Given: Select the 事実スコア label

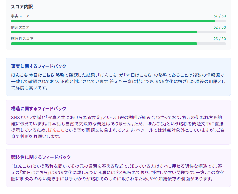Looking at the screenshot, I should click(x=20, y=16).
